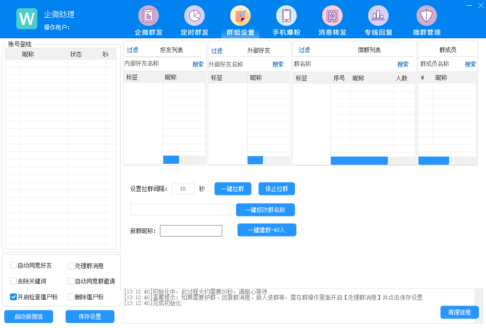Image resolution: width=486 pixels, height=328 pixels.
Task: Enable the 处理群消息 checkbox
Action: 71,266
